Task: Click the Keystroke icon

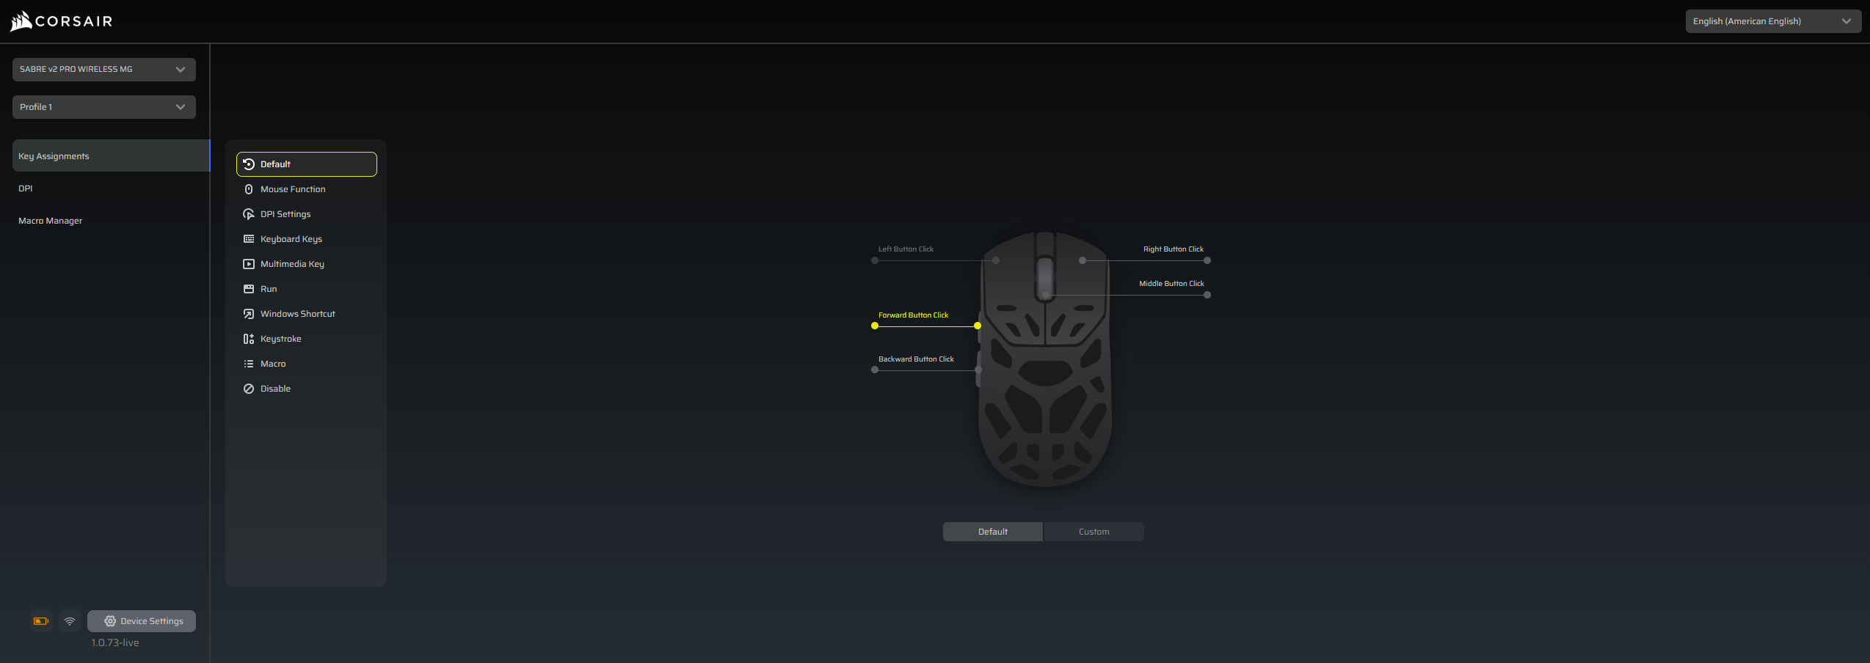Action: point(249,339)
